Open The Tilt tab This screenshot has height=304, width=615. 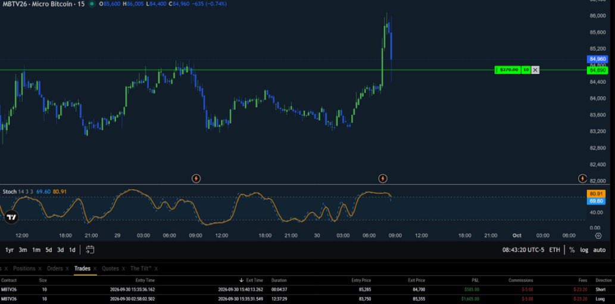pos(141,269)
